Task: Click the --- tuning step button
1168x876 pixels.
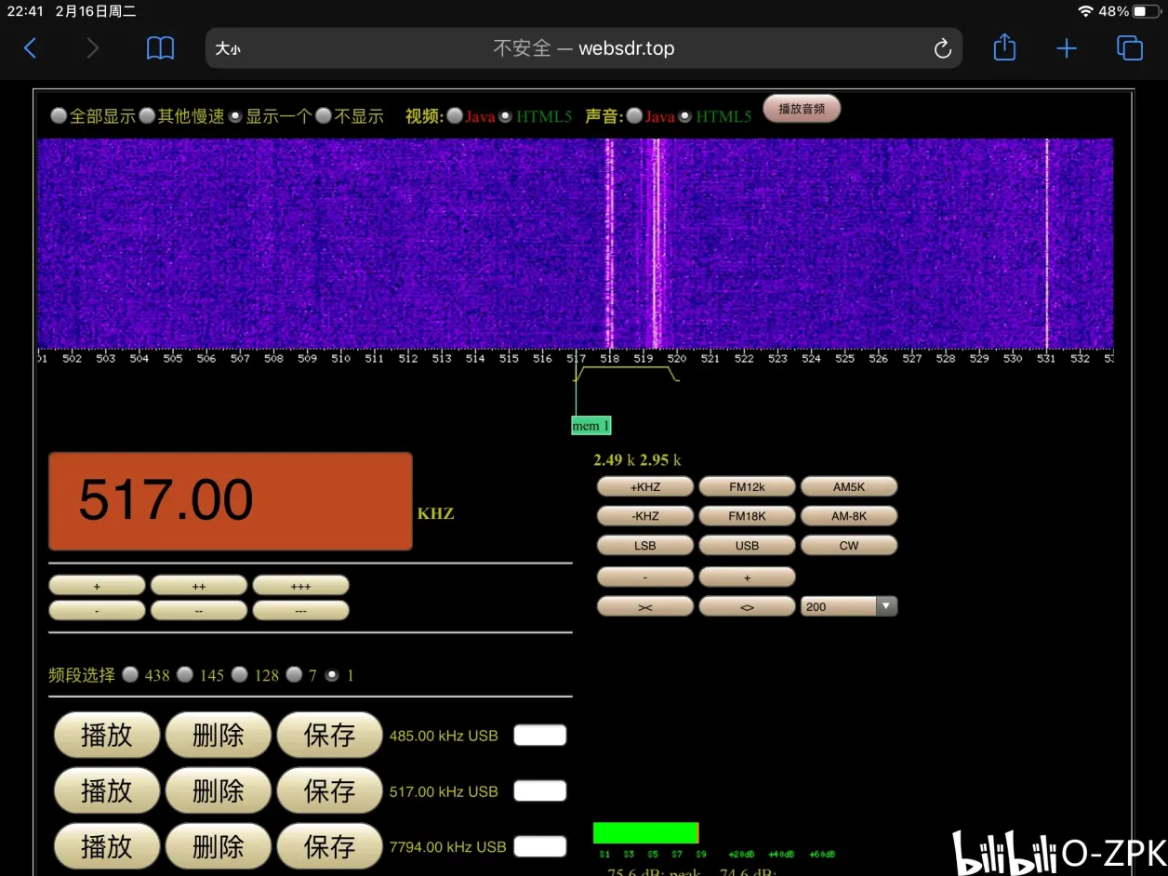Action: click(300, 611)
